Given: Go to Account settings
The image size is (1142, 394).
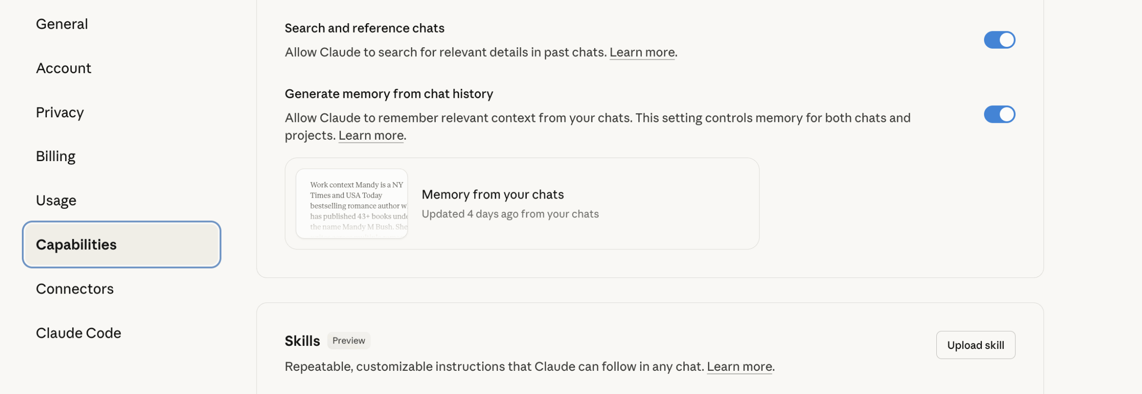Looking at the screenshot, I should click(x=63, y=68).
